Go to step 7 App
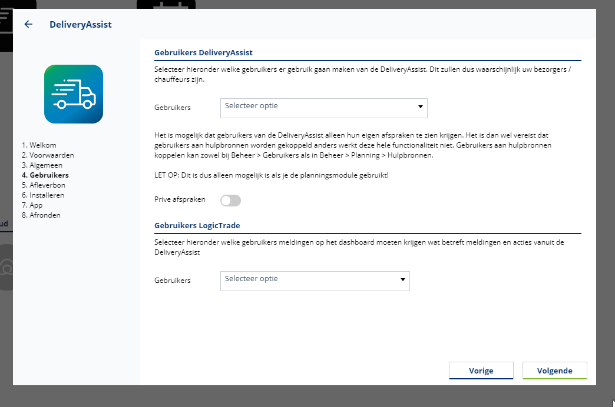615x407 pixels. (x=32, y=205)
